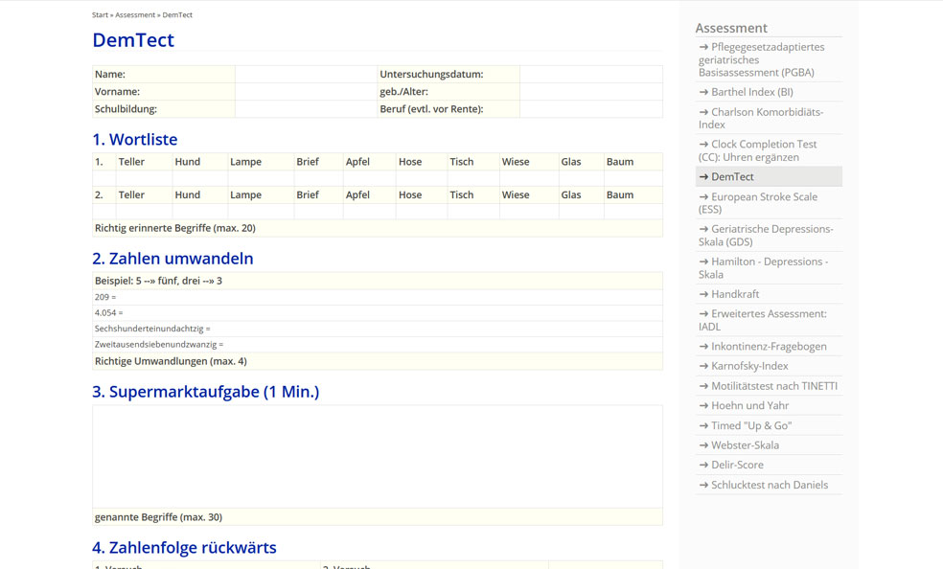Open Schlucktest nach Daniels link
The width and height of the screenshot is (943, 569).
769,485
